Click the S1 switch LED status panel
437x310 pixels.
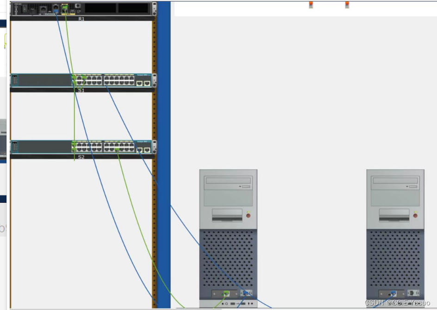point(15,80)
